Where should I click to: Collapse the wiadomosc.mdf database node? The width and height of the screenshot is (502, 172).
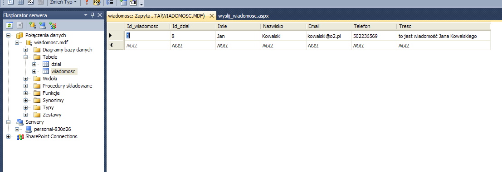tap(17, 42)
